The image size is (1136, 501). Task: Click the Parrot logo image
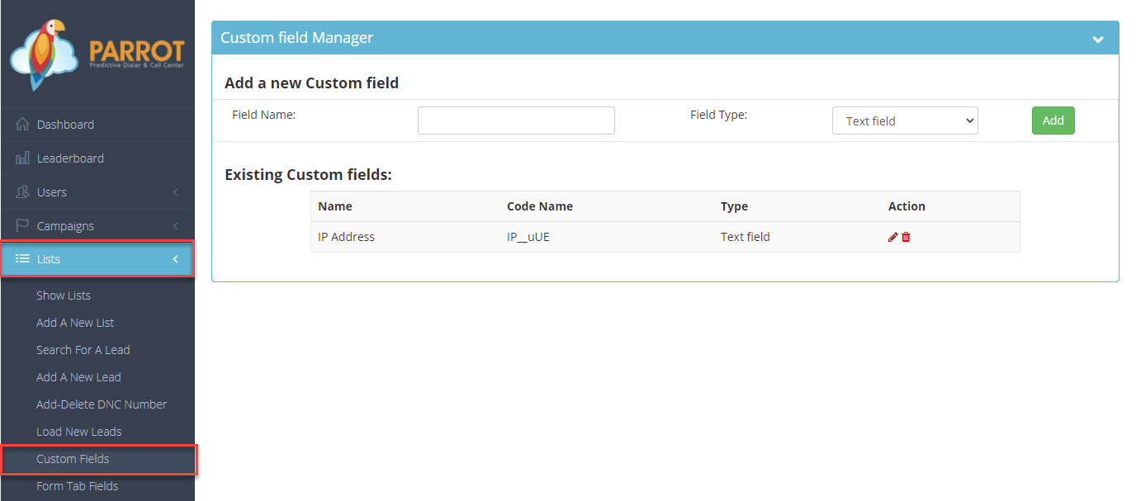coord(97,54)
